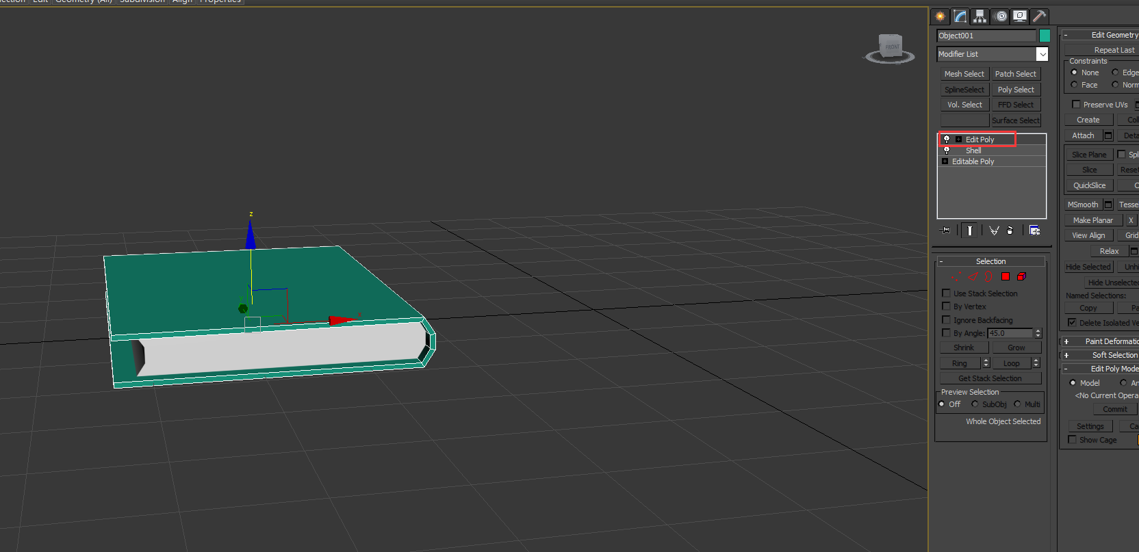Click Mesh Select modifier button

964,74
